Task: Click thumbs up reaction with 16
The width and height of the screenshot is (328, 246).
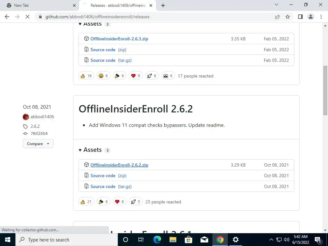Action: tap(86, 76)
